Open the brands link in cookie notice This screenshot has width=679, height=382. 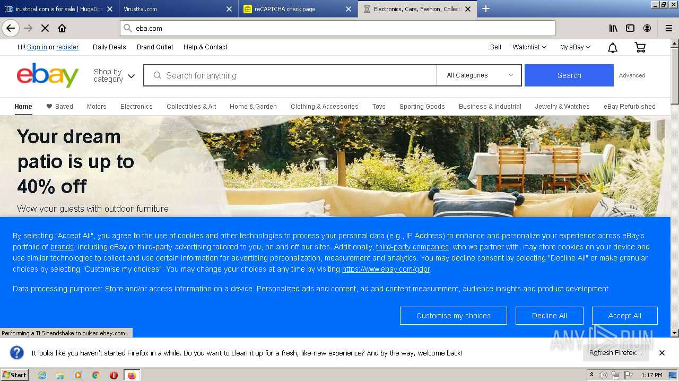point(62,247)
